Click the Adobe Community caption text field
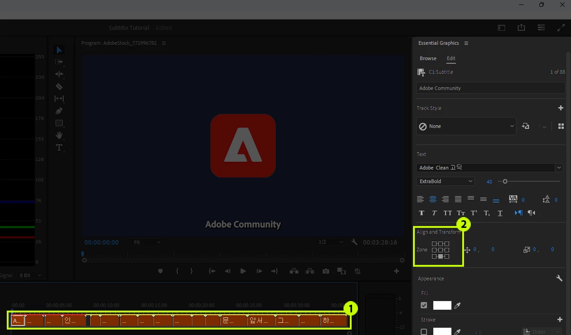Image resolution: width=571 pixels, height=335 pixels. [x=491, y=88]
